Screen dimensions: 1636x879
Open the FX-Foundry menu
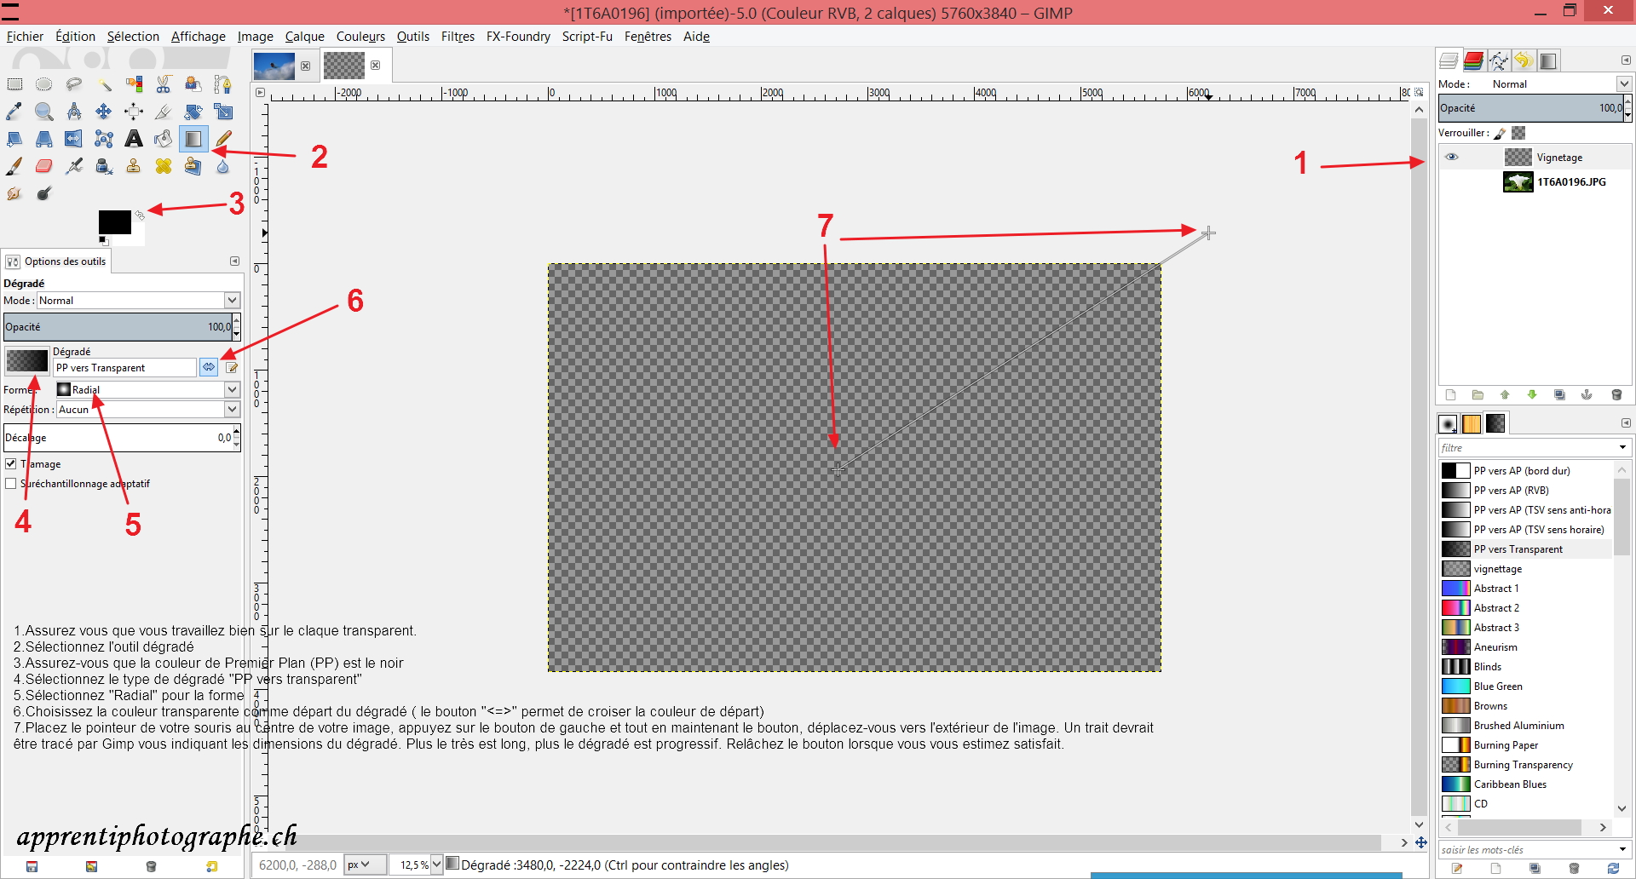point(518,37)
